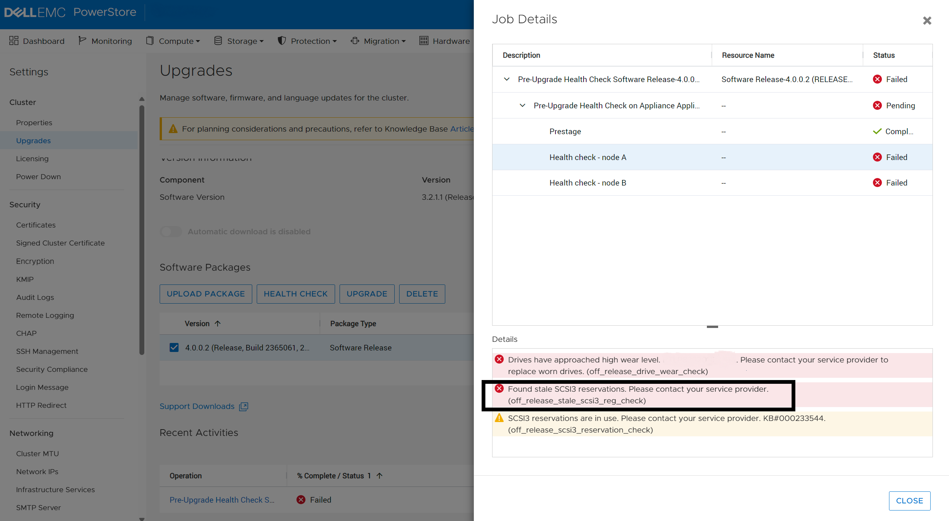Close the Job Details panel with X
Screen dimensions: 949x521
(x=927, y=21)
